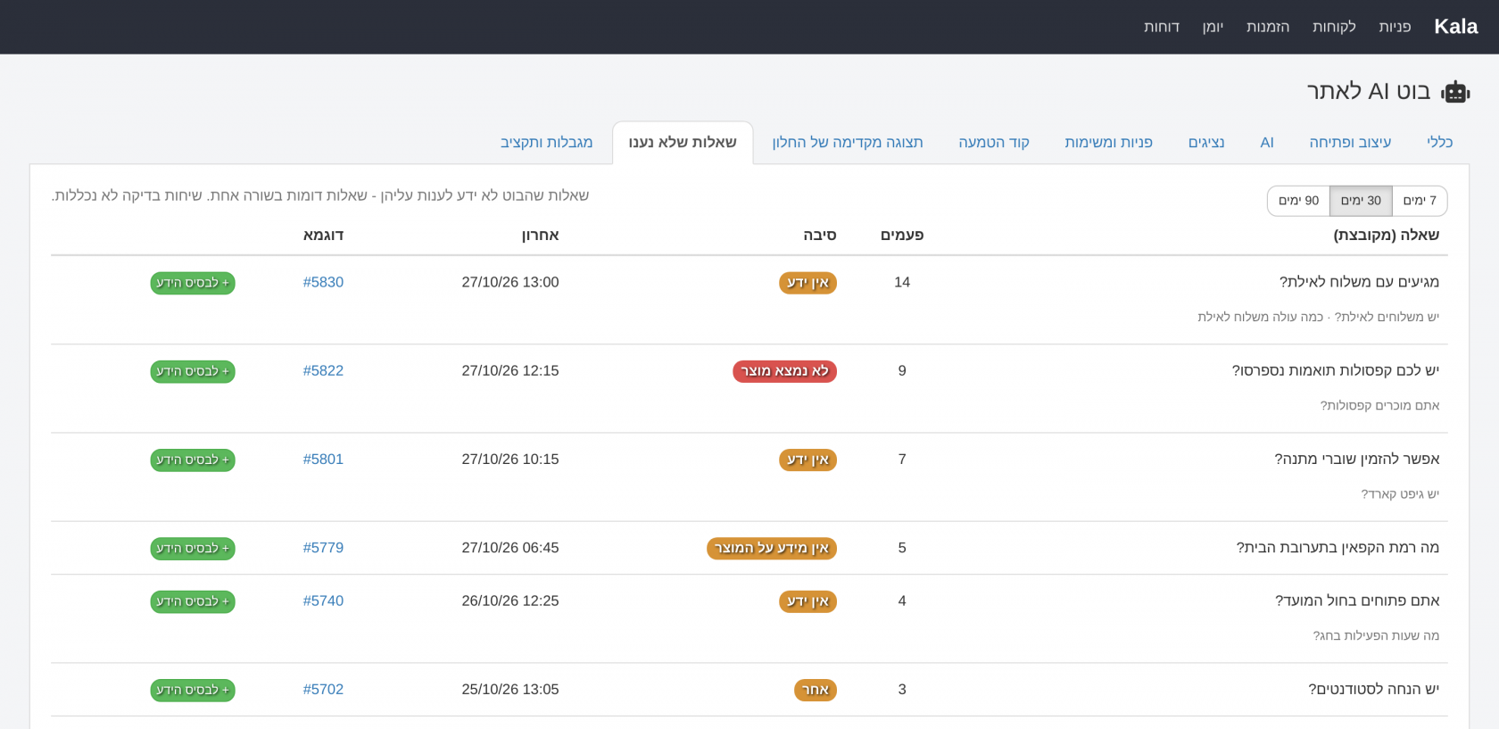1499x729 pixels.
Task: Open the תצוגה מקדימה של החלון tab
Action: click(x=848, y=143)
